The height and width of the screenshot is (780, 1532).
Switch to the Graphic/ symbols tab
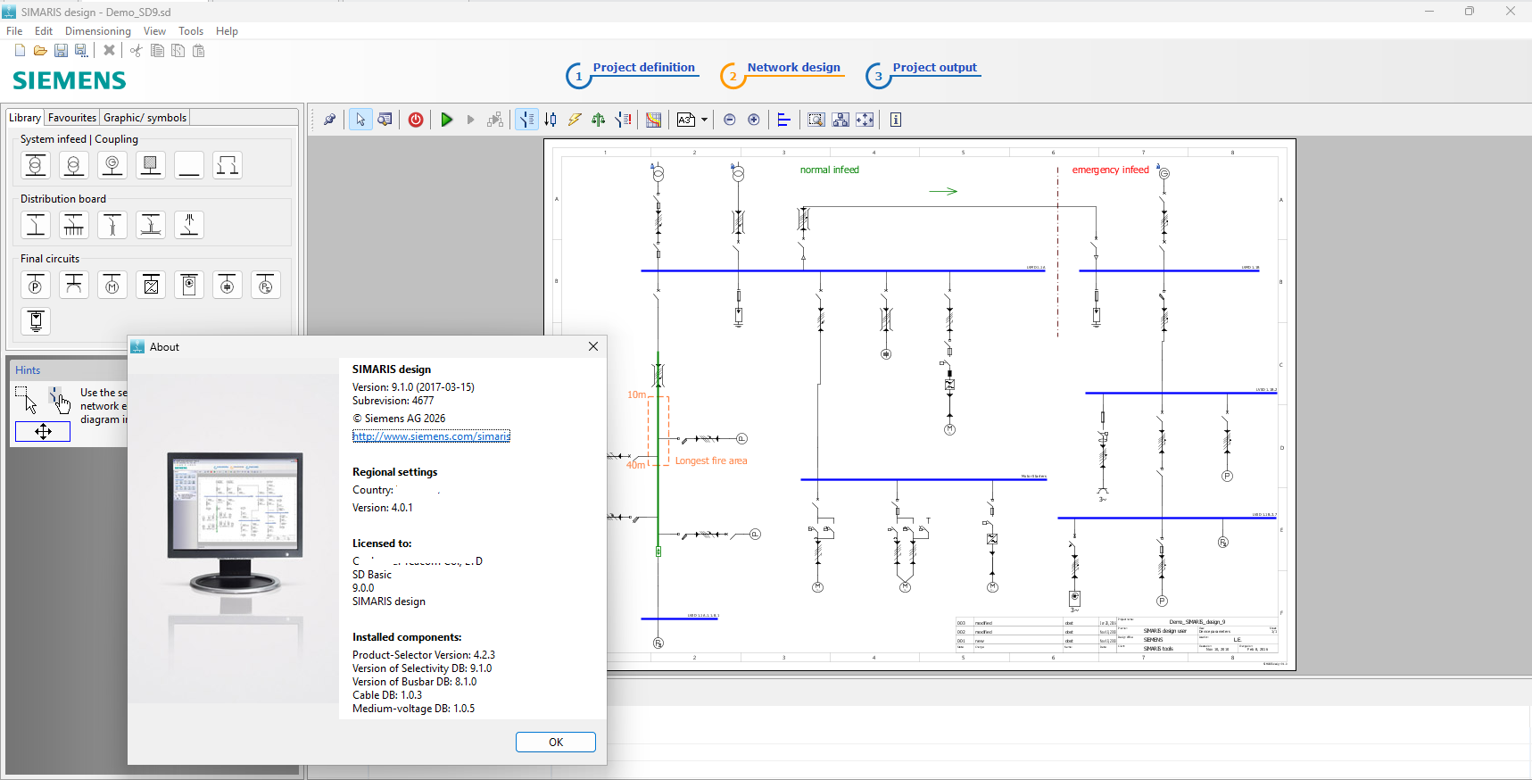pyautogui.click(x=145, y=118)
